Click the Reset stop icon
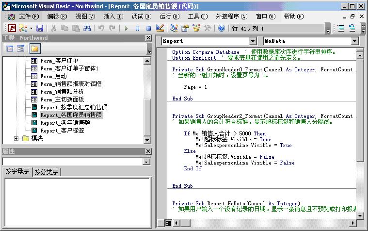 point(148,28)
